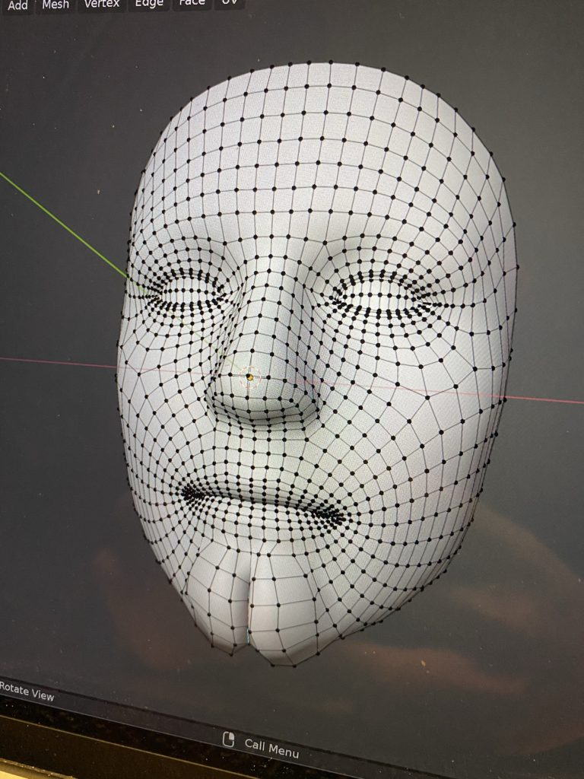Open the Add menu
Screen dimensions: 584x779
pos(17,5)
